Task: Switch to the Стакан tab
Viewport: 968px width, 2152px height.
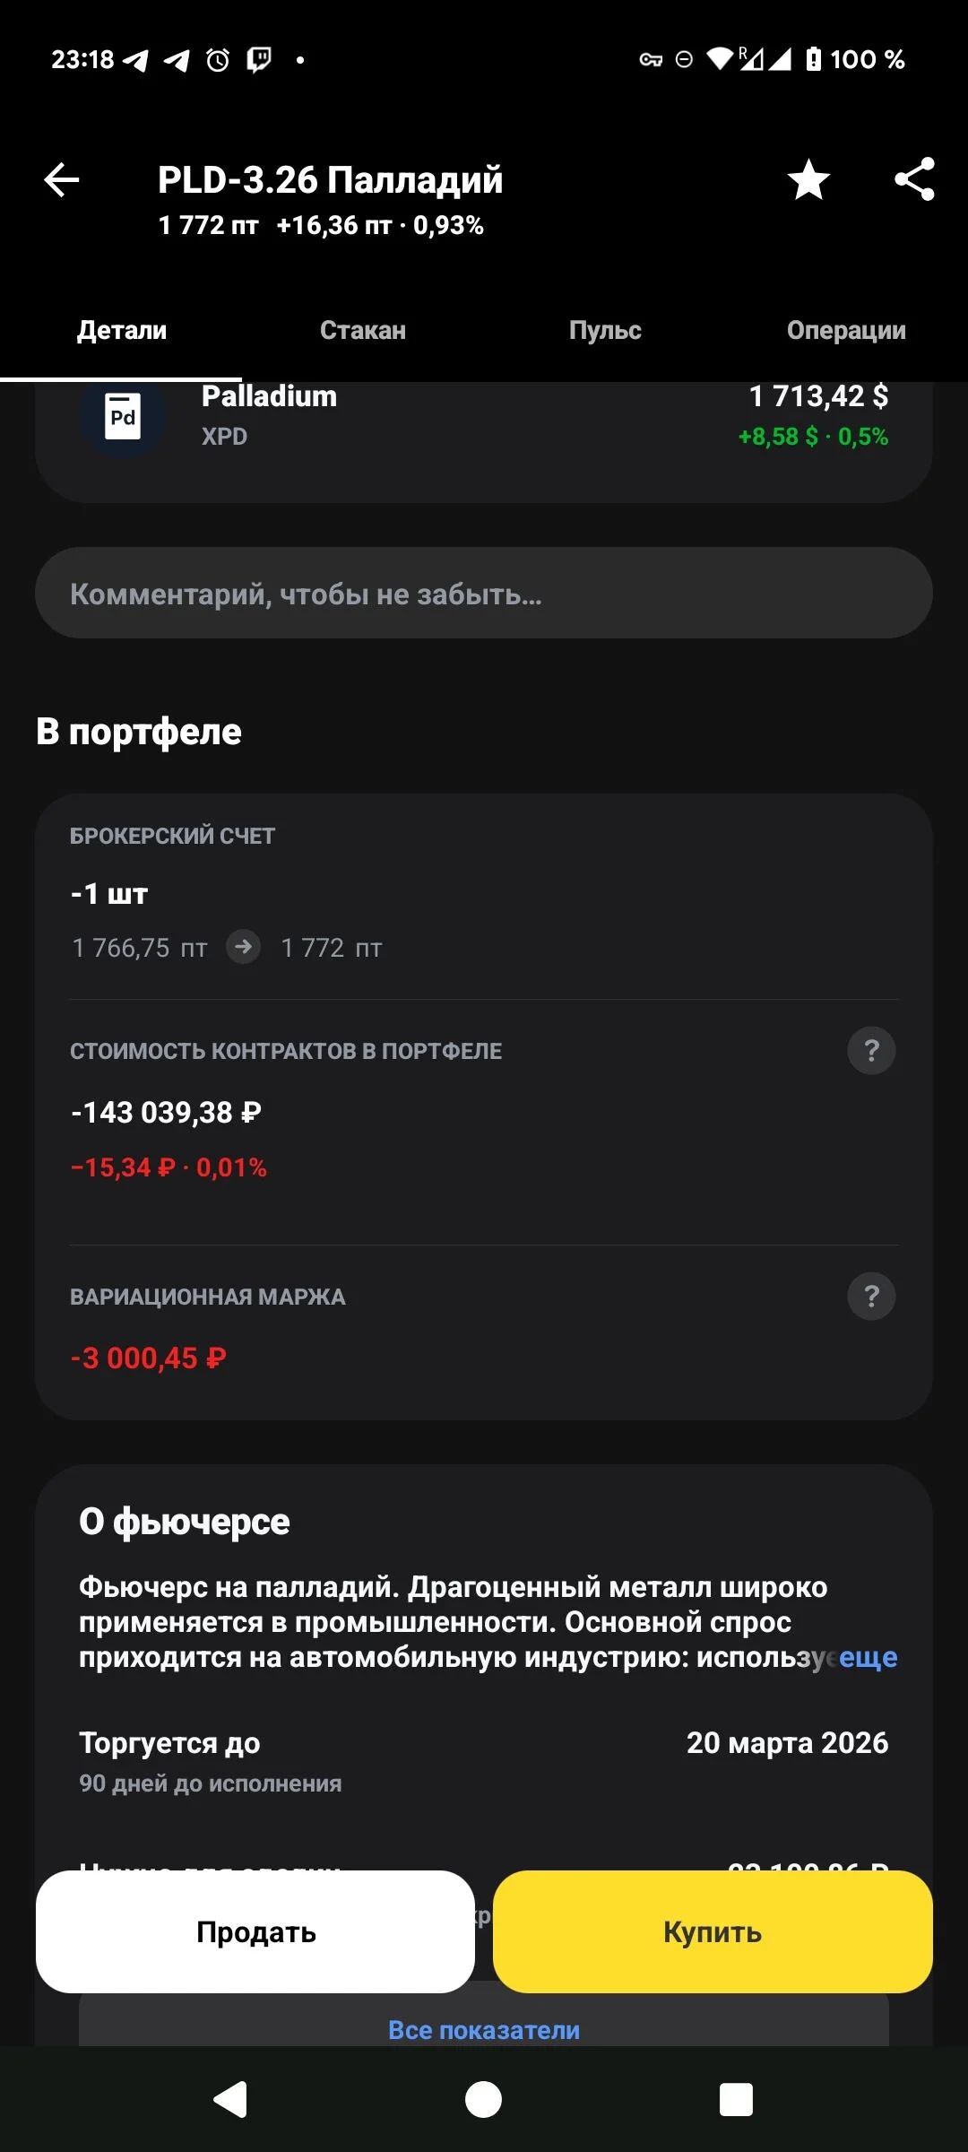Action: pyautogui.click(x=363, y=330)
